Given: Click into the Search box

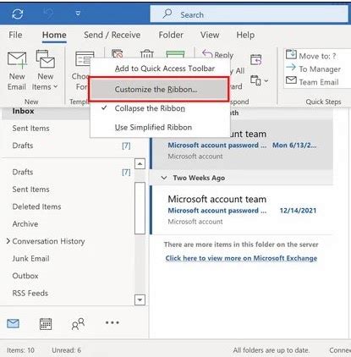Looking at the screenshot, I should click(249, 14).
